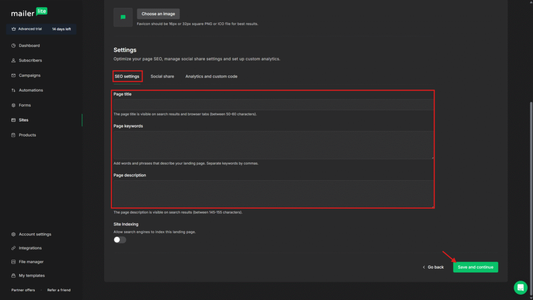This screenshot has width=533, height=300.
Task: Click Go back with left chevron
Action: click(433, 267)
